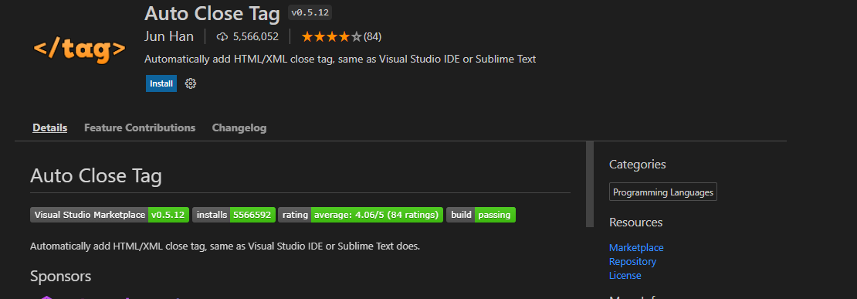This screenshot has width=857, height=299.
Task: Click the cloud download installs icon
Action: [x=222, y=37]
